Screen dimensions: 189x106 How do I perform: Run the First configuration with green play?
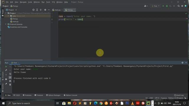tap(163, 6)
